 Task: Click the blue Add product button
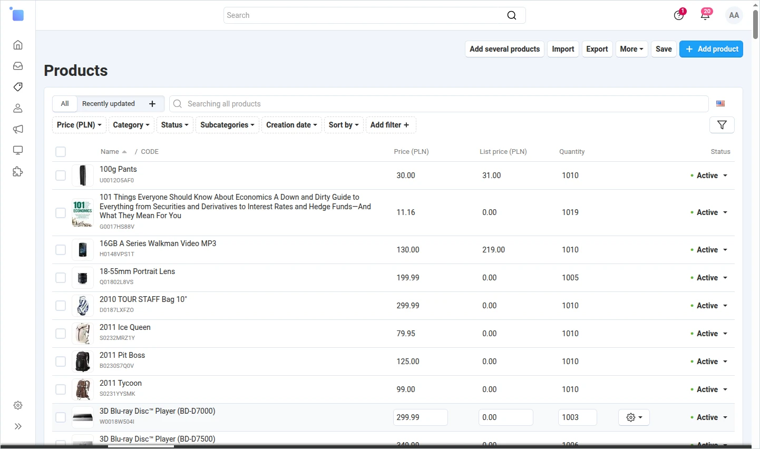click(x=711, y=49)
